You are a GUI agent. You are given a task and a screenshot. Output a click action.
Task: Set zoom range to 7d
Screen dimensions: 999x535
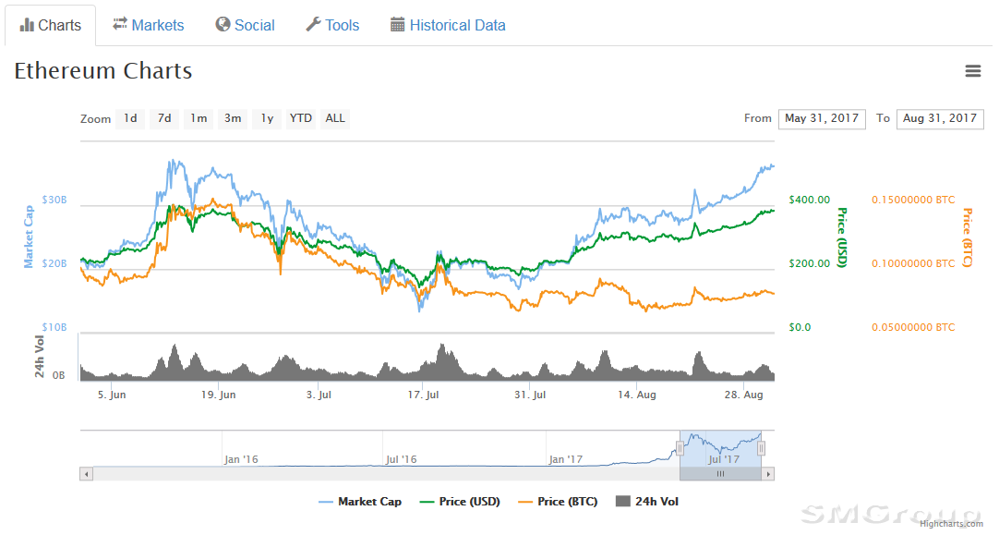pos(164,118)
